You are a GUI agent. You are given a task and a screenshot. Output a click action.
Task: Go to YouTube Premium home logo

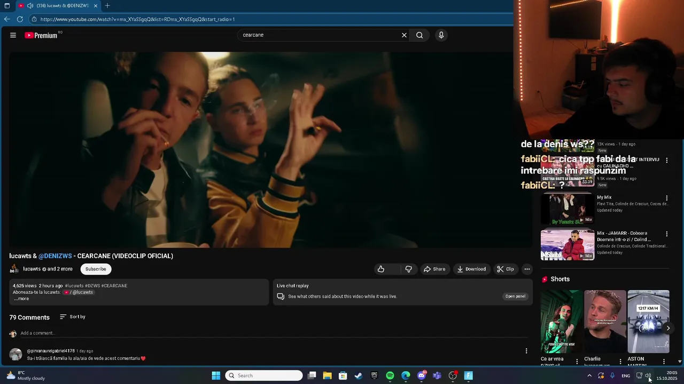click(x=41, y=35)
